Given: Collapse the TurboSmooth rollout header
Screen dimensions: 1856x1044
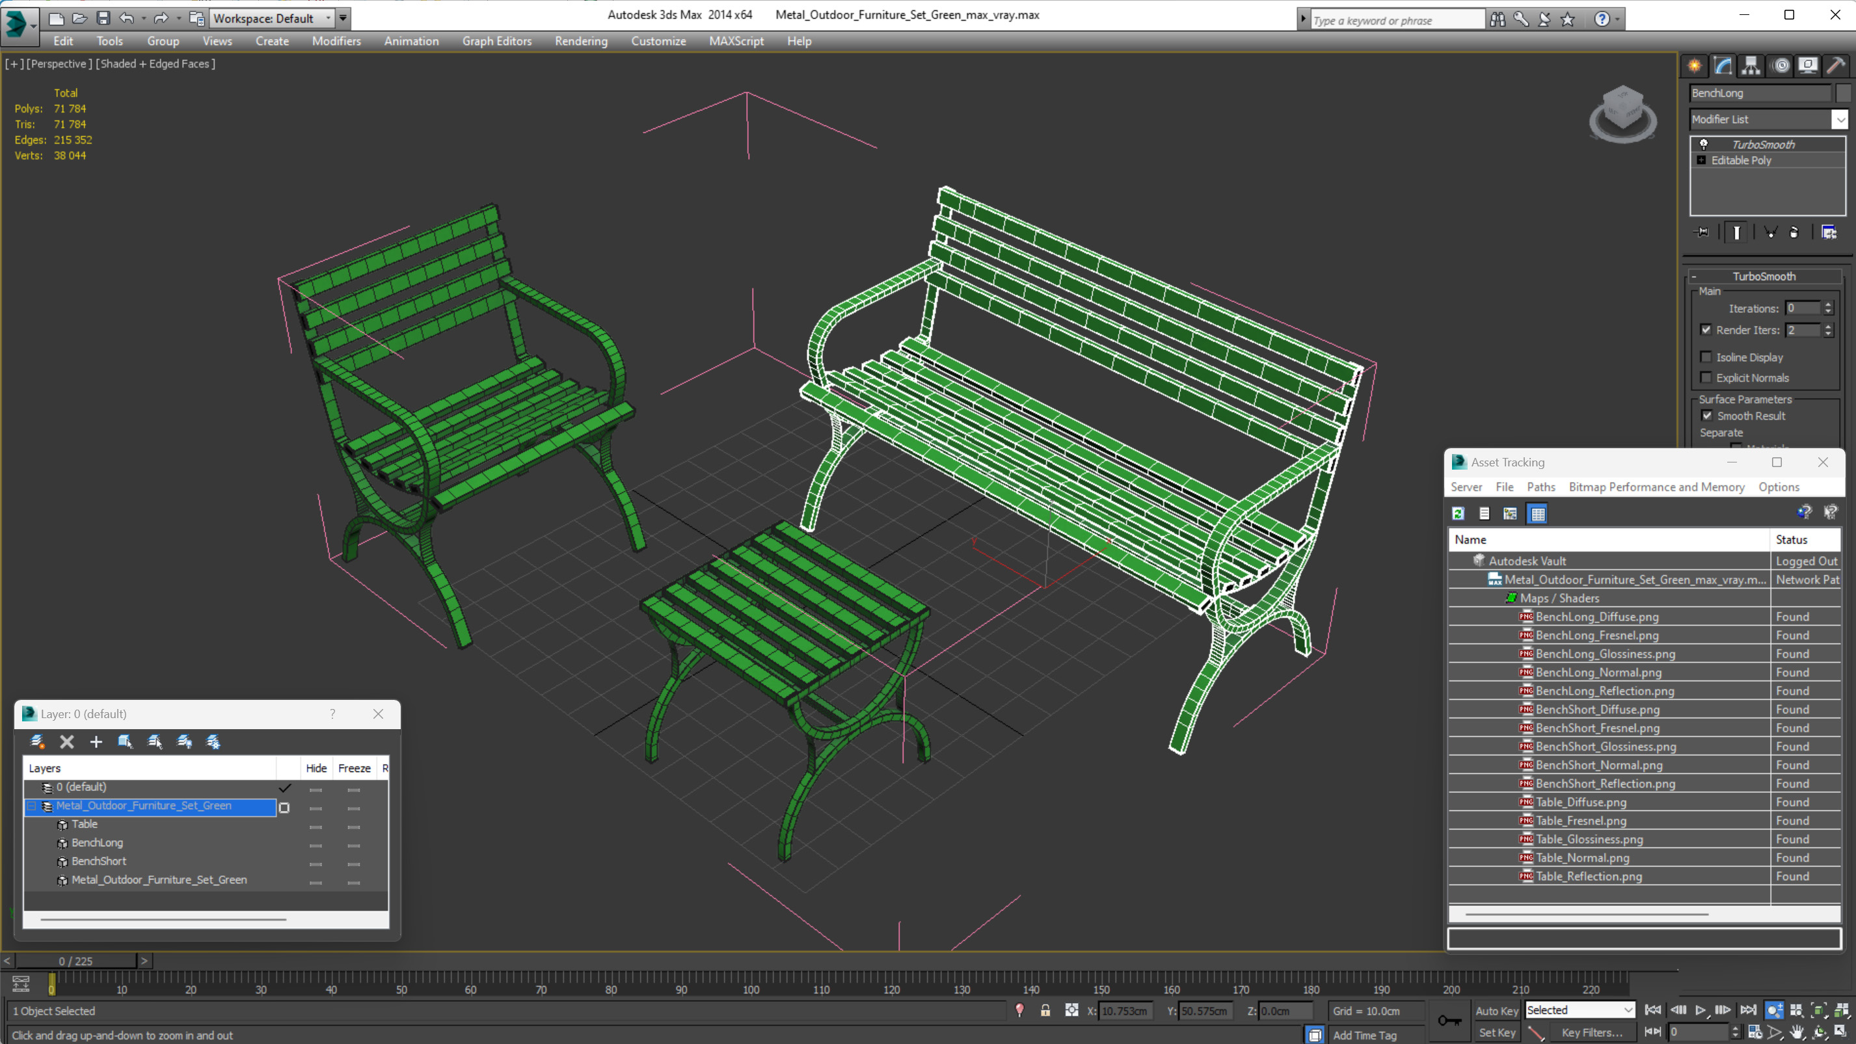Looking at the screenshot, I should pos(1764,276).
